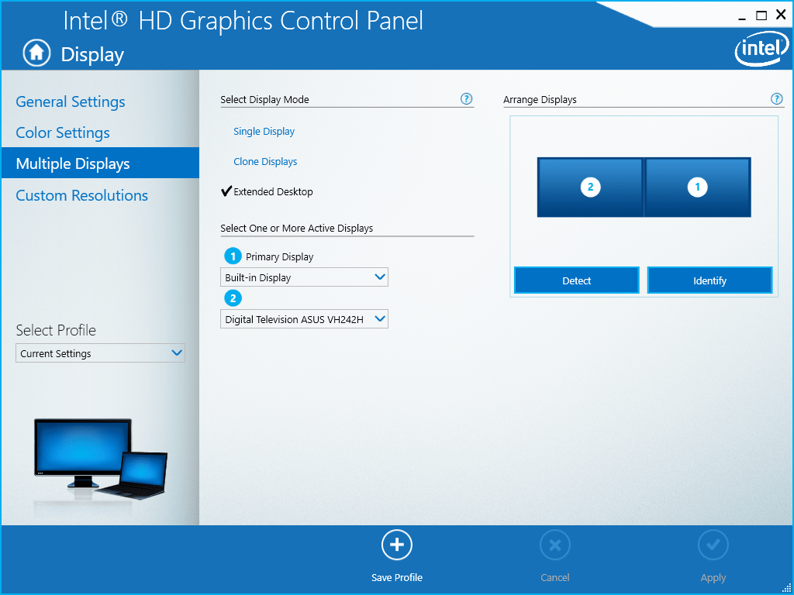Open Custom Resolutions section
The width and height of the screenshot is (794, 595).
pos(82,195)
